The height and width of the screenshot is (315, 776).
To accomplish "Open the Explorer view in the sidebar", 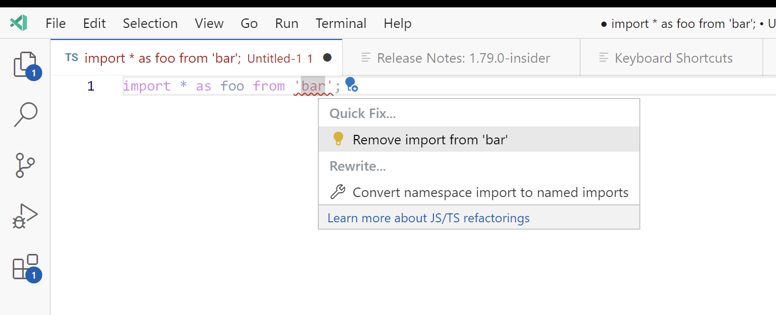I will 25,64.
